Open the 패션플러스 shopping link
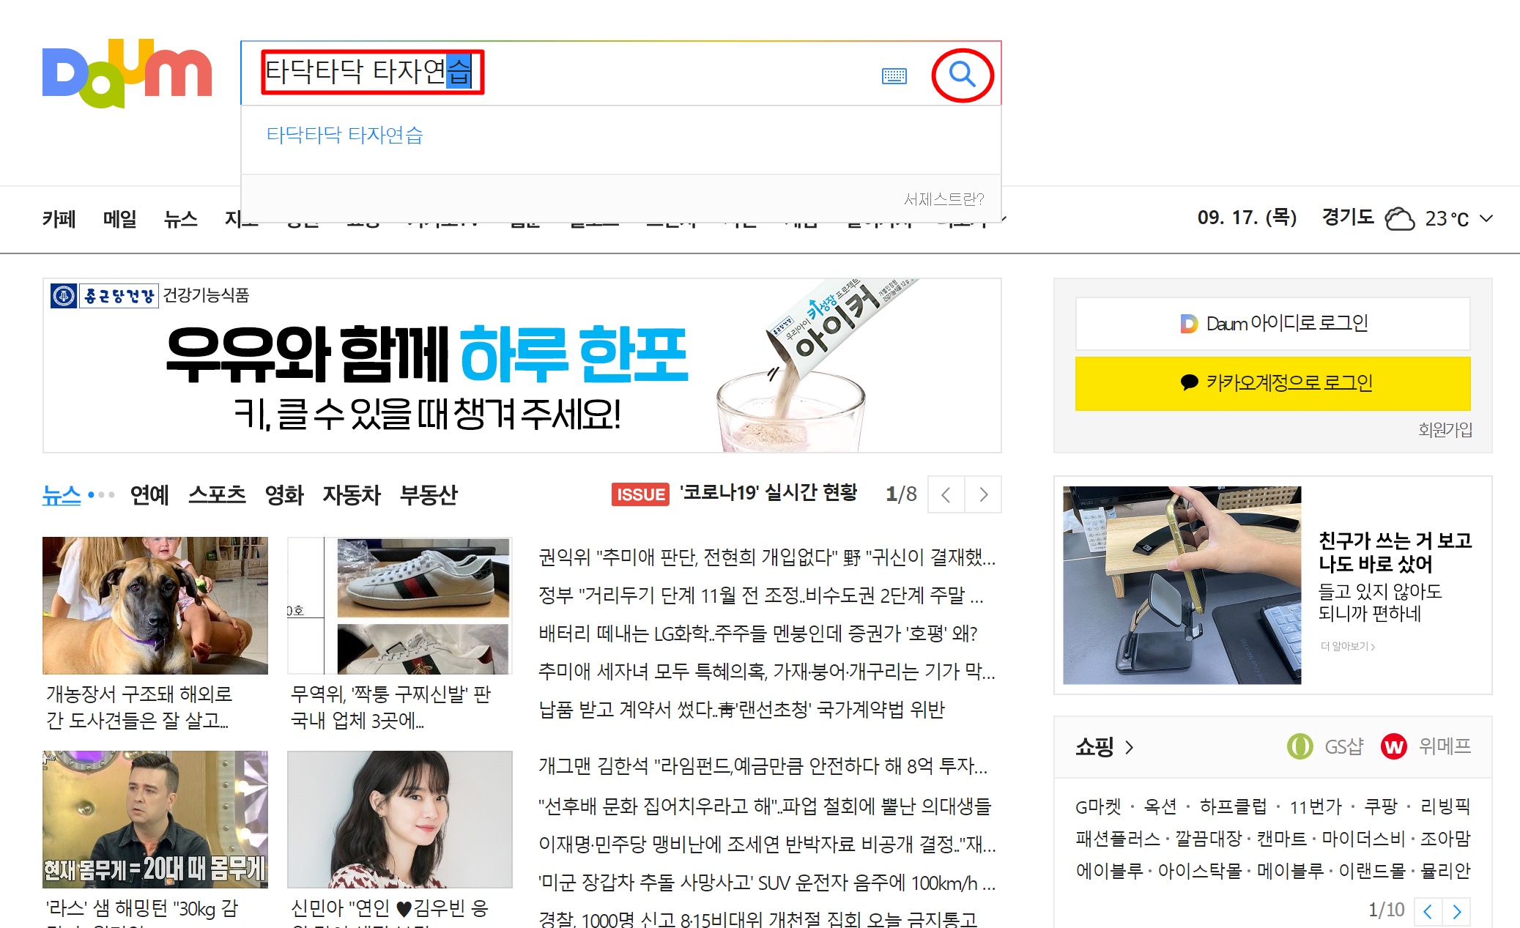The height and width of the screenshot is (928, 1520). pyautogui.click(x=1118, y=839)
